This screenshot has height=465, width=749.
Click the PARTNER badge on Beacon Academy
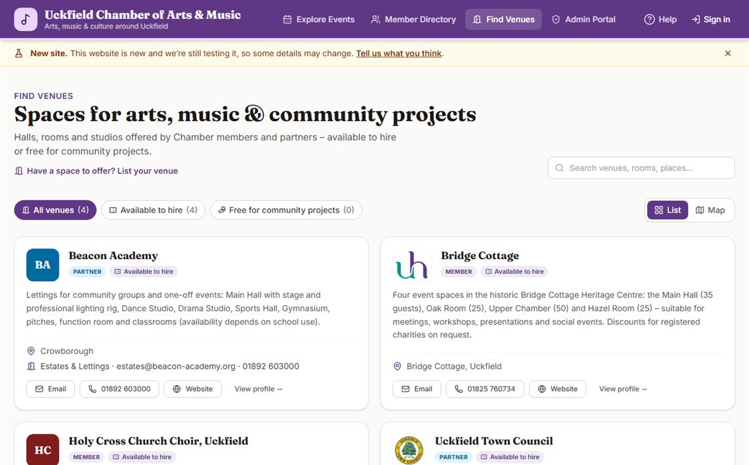(x=87, y=272)
